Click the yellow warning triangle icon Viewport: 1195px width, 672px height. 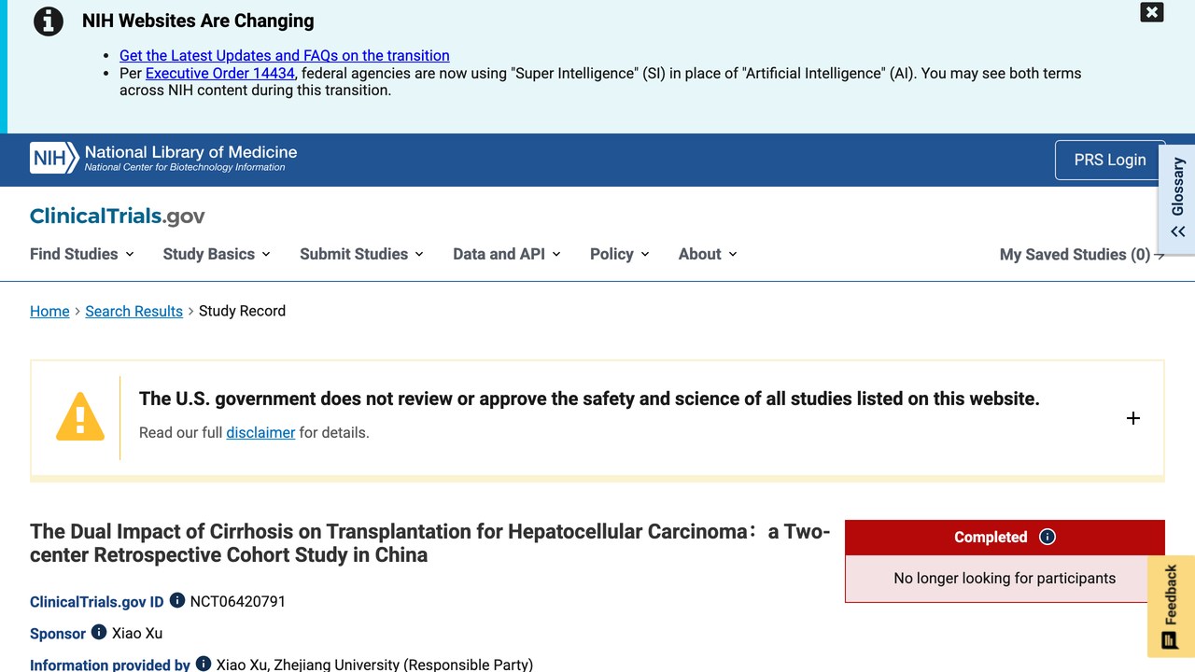point(80,416)
